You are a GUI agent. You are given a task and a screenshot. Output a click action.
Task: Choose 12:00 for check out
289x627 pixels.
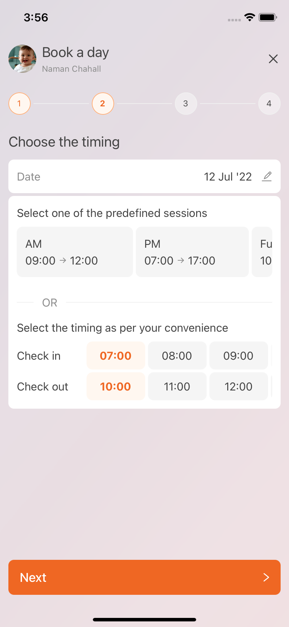[x=238, y=386]
